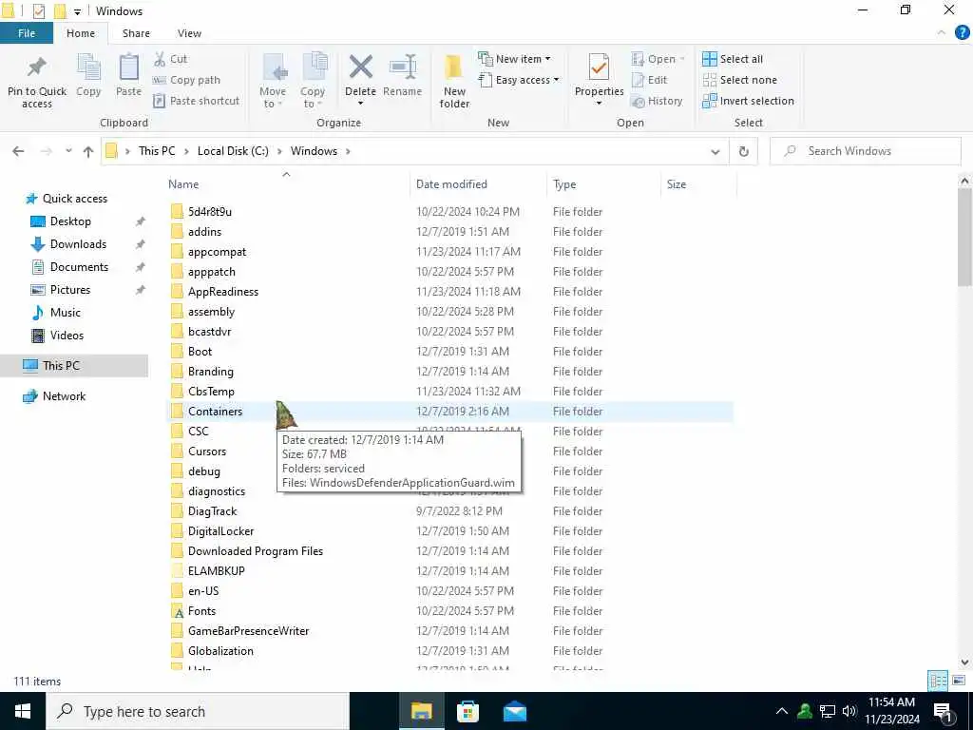Screen dimensions: 973x730
Task: Click the vertical scrollbar thumb
Action: point(964,237)
